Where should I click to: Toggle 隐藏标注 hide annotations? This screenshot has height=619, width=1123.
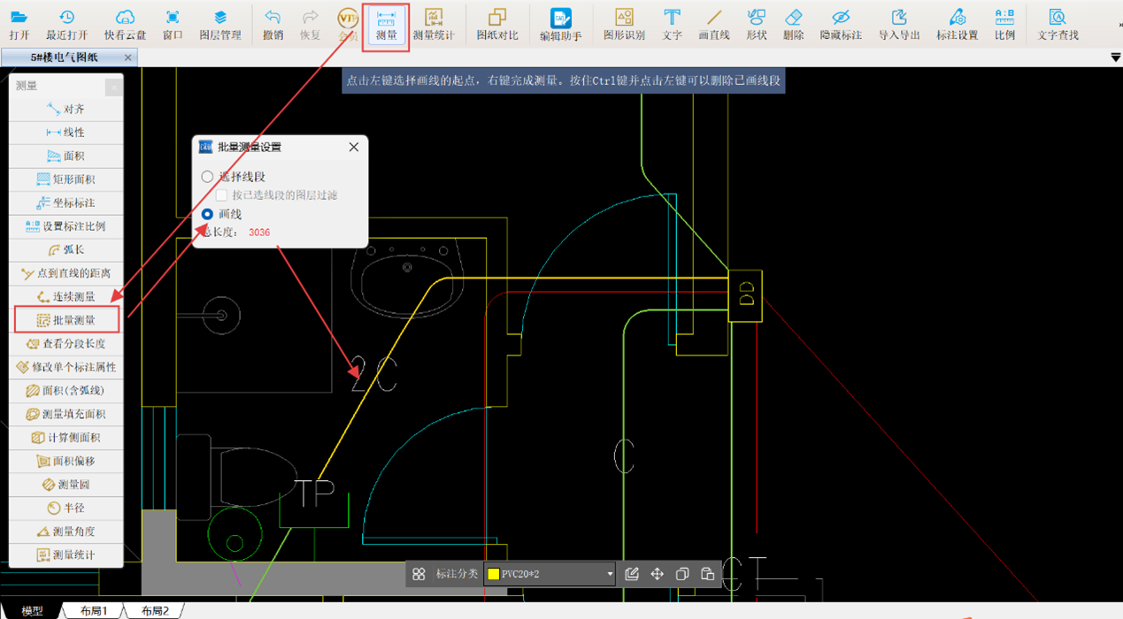pos(840,24)
